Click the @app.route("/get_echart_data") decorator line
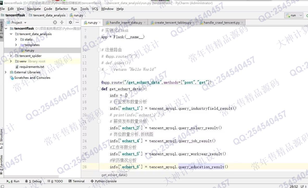The image size is (308, 188). (156, 82)
